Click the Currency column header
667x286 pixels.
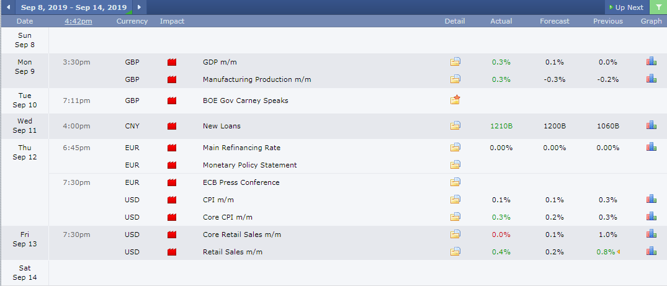(132, 21)
